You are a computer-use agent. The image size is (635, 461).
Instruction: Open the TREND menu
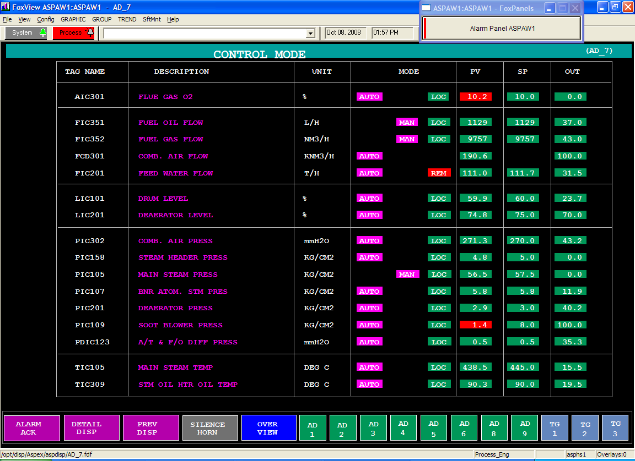click(127, 19)
